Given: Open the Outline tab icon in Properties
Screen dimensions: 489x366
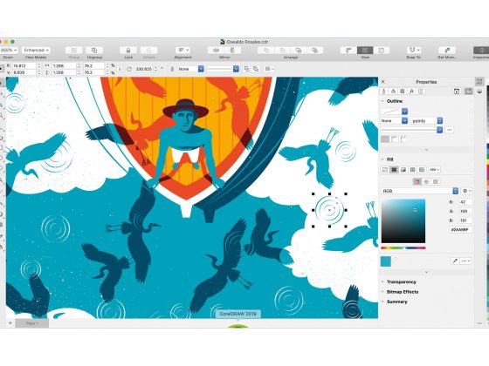Looking at the screenshot, I should (x=384, y=91).
